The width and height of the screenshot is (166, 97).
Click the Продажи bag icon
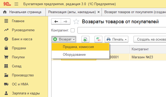[x=6, y=48]
